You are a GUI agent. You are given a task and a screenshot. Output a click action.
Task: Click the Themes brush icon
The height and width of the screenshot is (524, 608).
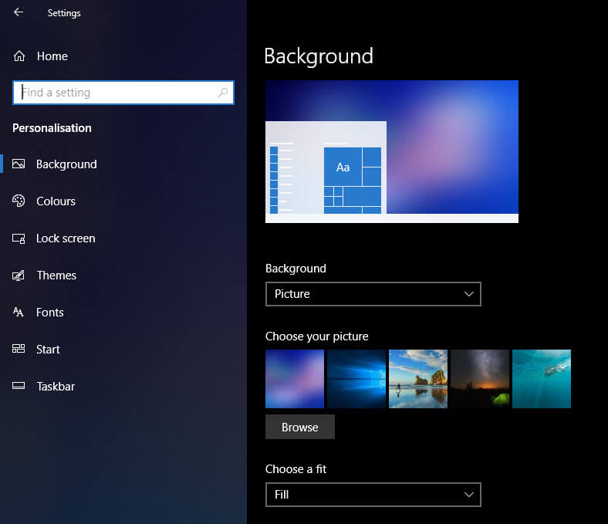pyautogui.click(x=19, y=276)
